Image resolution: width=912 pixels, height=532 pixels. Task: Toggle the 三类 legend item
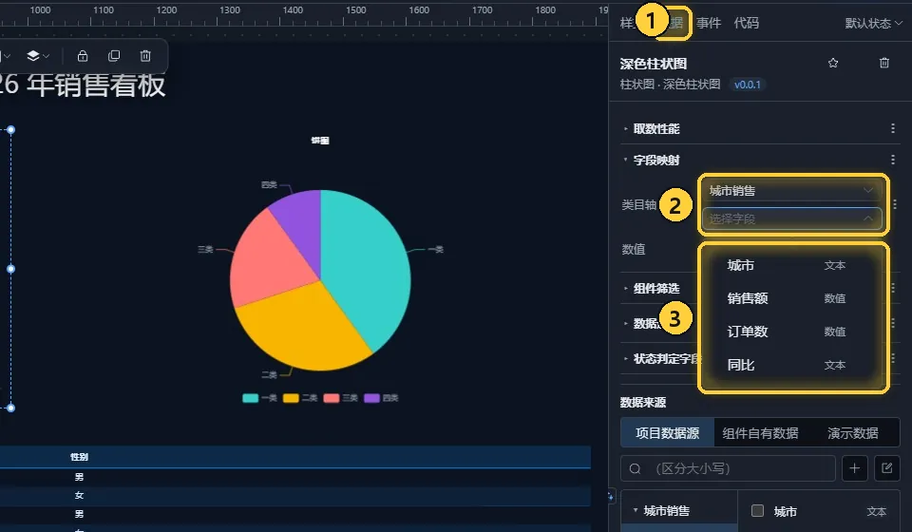pos(341,398)
